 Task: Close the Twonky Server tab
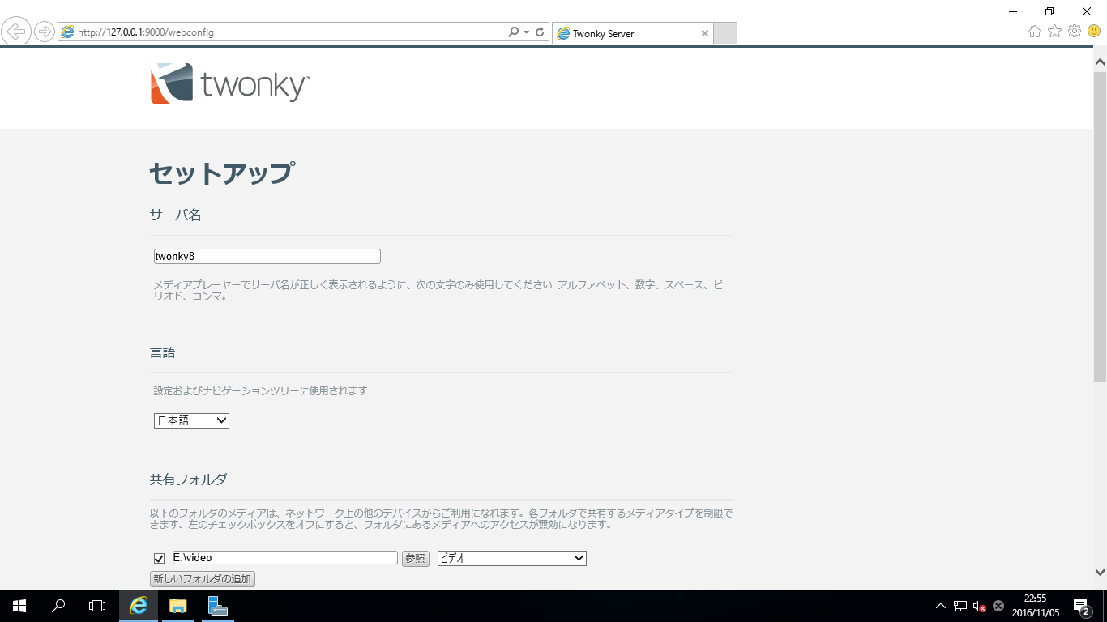(704, 33)
